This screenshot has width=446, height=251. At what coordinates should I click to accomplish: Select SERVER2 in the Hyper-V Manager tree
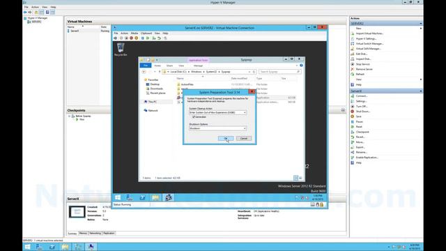36,22
